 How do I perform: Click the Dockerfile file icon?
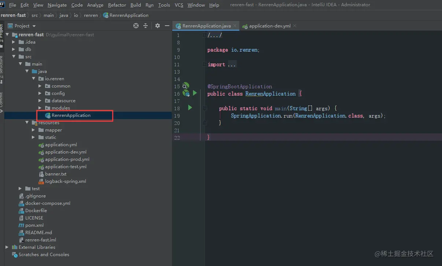[x=21, y=211]
